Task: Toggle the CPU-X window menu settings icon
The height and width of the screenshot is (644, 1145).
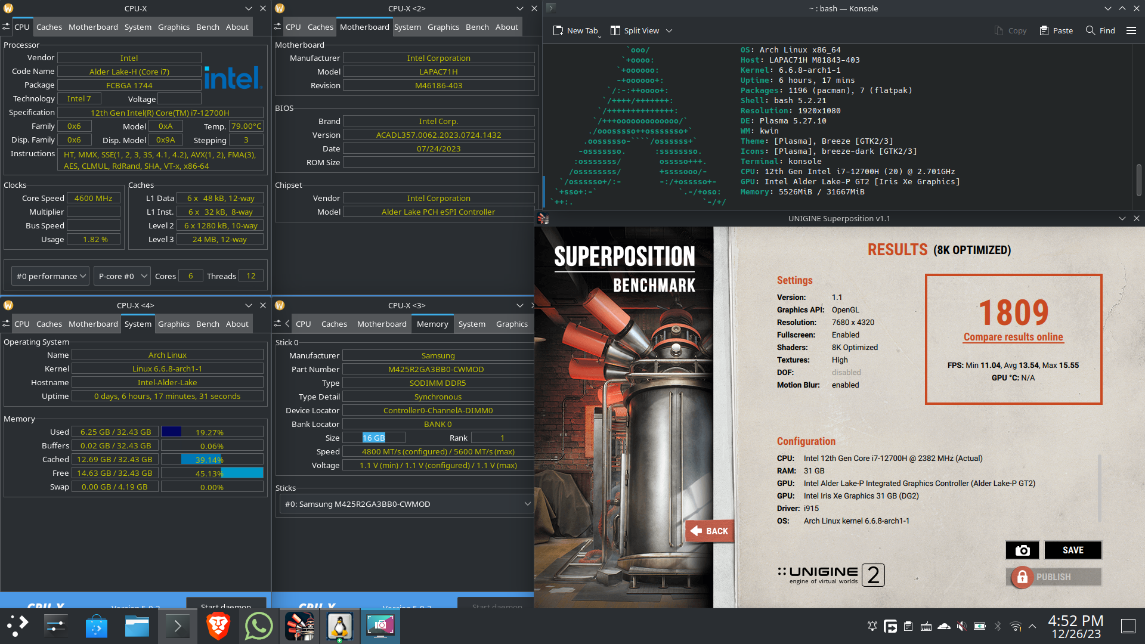Action: (x=6, y=27)
